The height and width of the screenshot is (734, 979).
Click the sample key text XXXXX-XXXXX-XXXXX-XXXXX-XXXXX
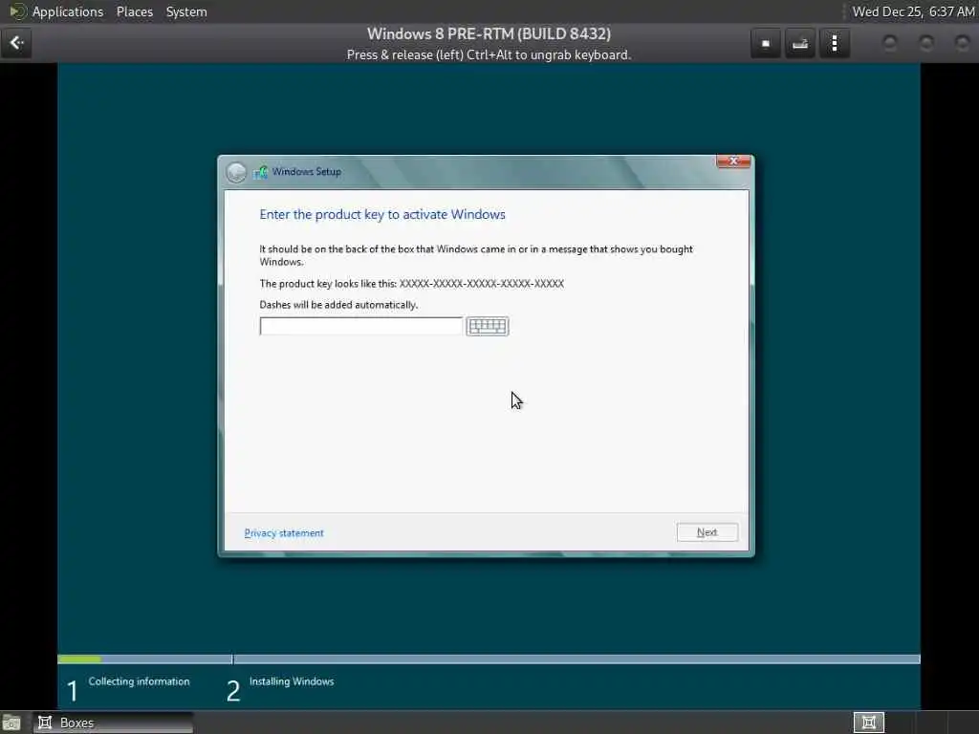click(482, 283)
